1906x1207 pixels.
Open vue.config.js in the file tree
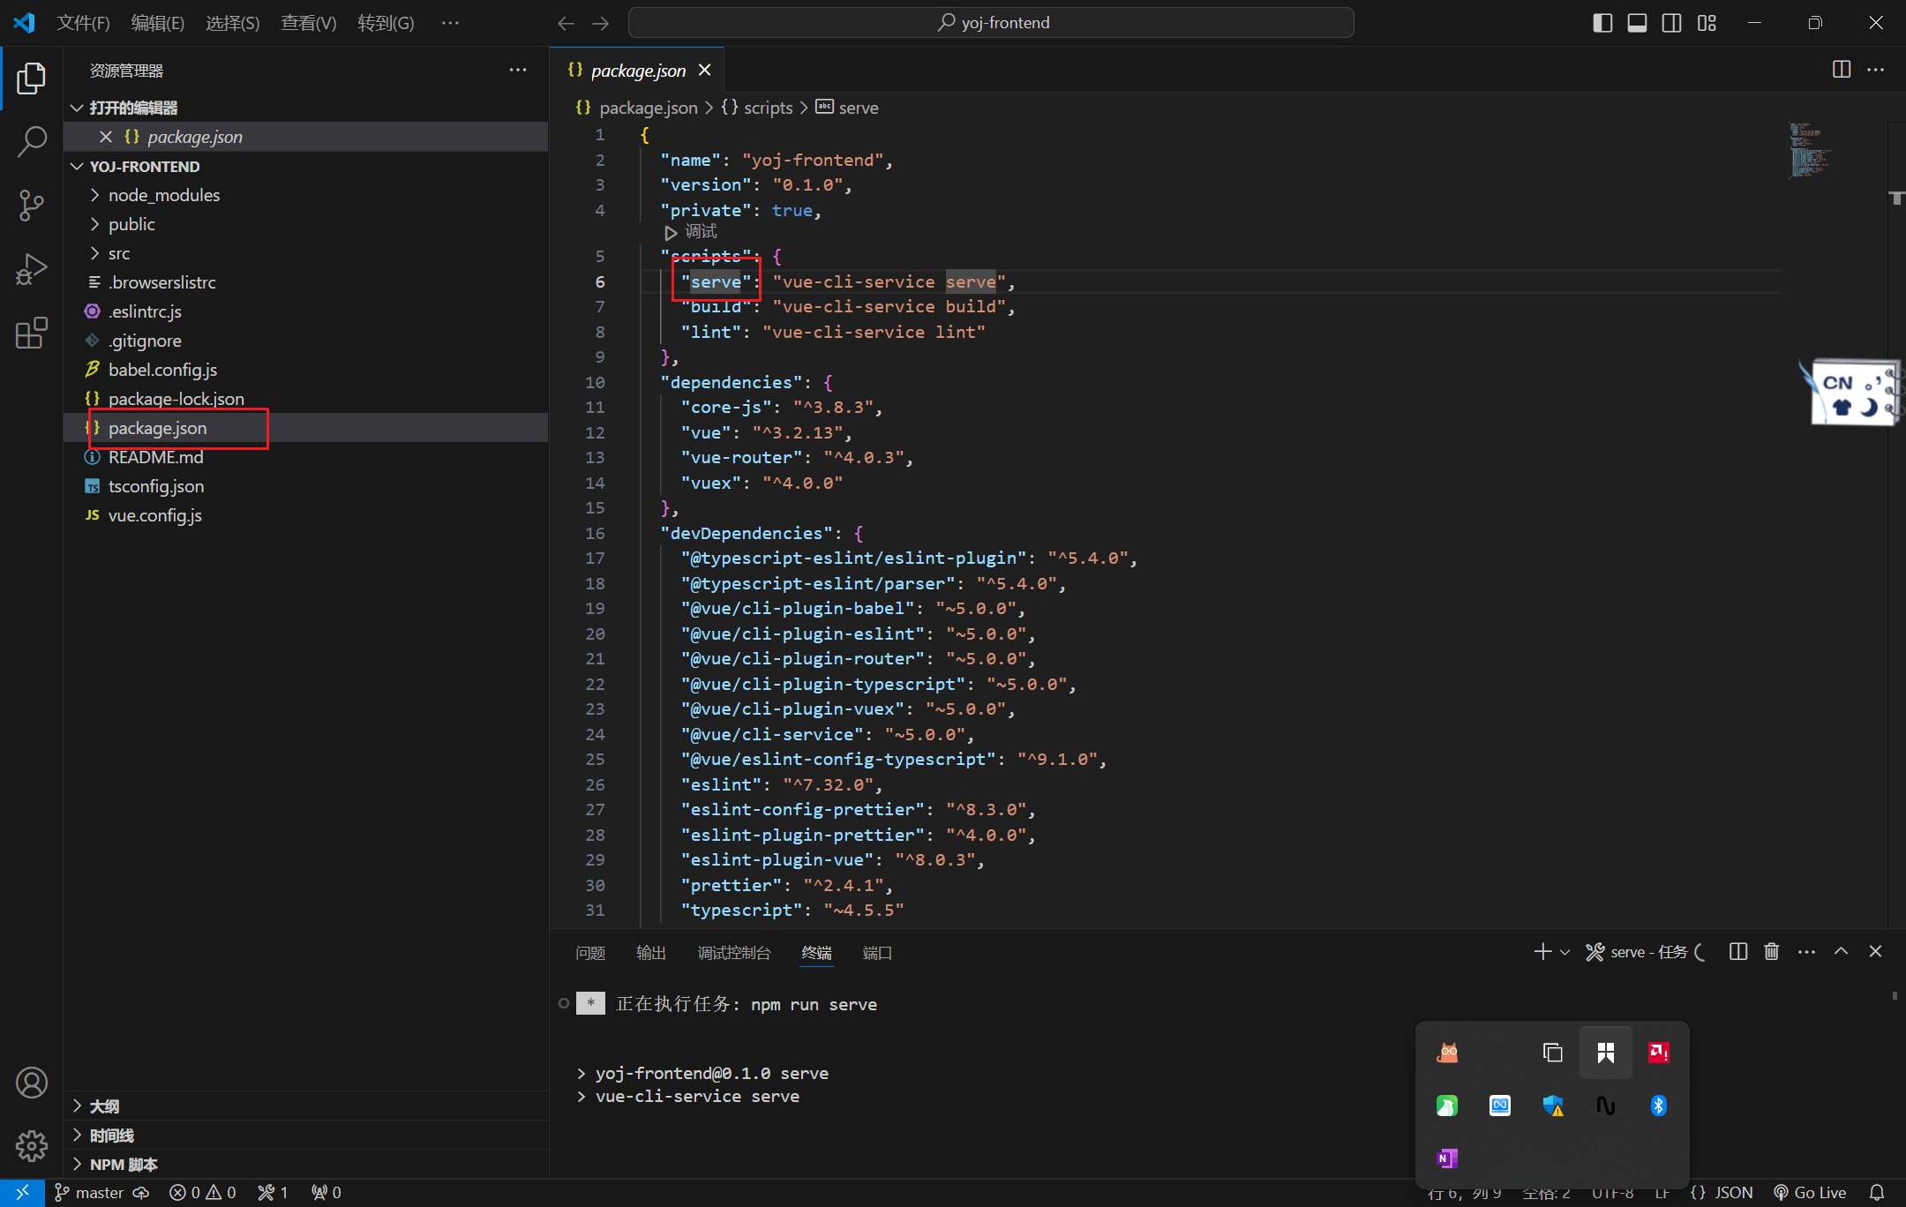(x=155, y=515)
